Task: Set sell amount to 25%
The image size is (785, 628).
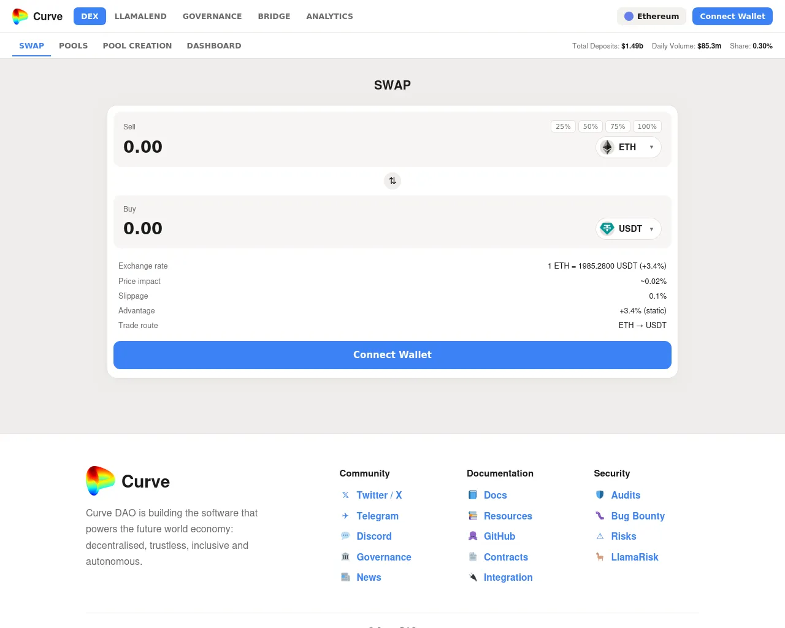Action: [563, 126]
